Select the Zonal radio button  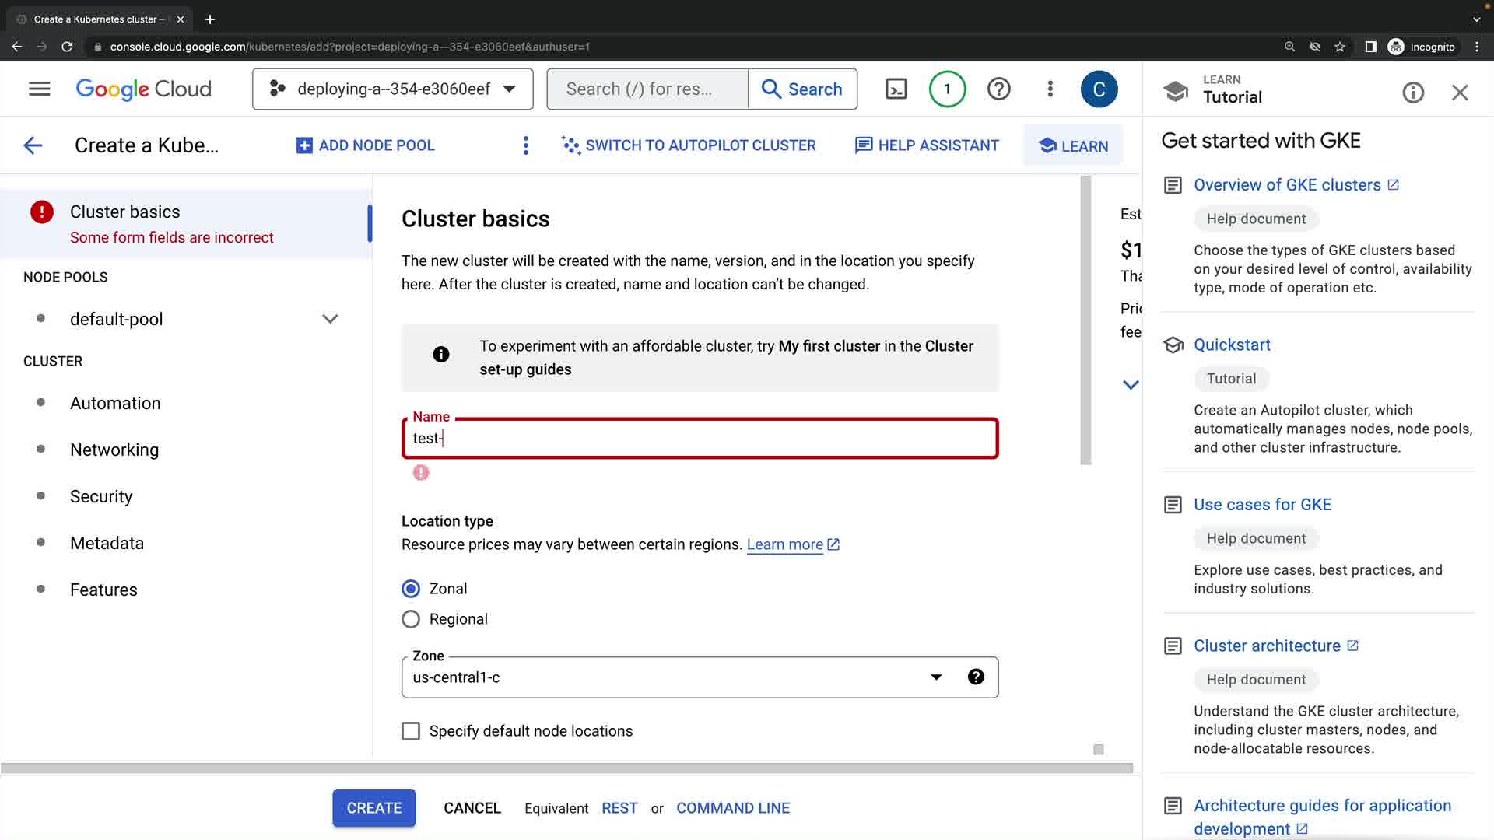(x=411, y=589)
